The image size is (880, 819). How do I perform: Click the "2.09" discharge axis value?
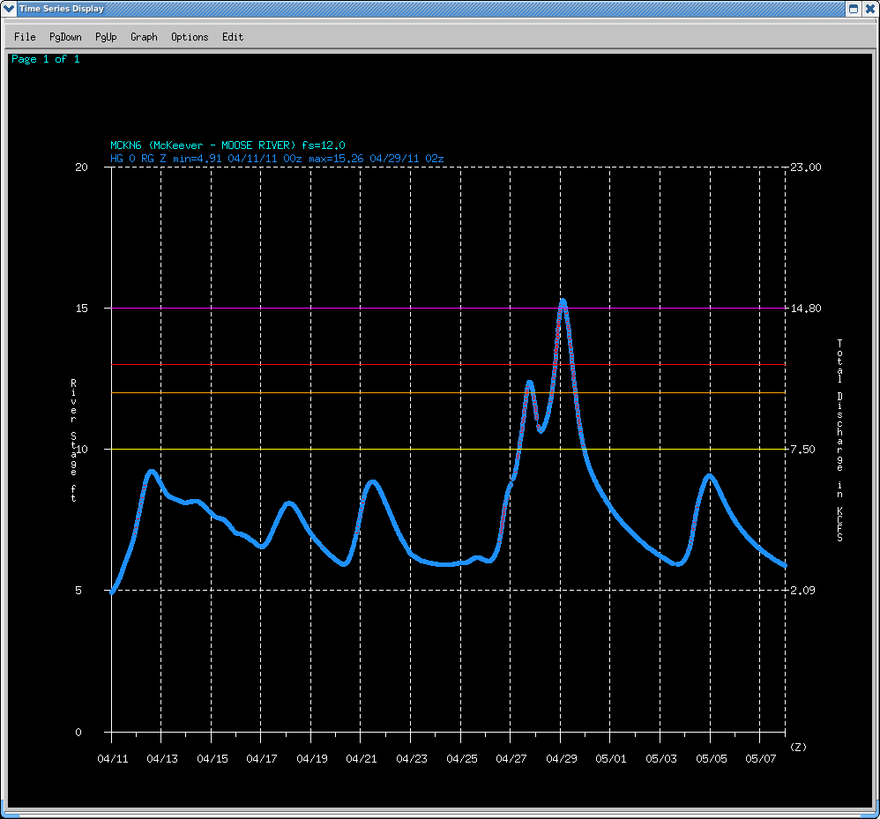coord(802,590)
